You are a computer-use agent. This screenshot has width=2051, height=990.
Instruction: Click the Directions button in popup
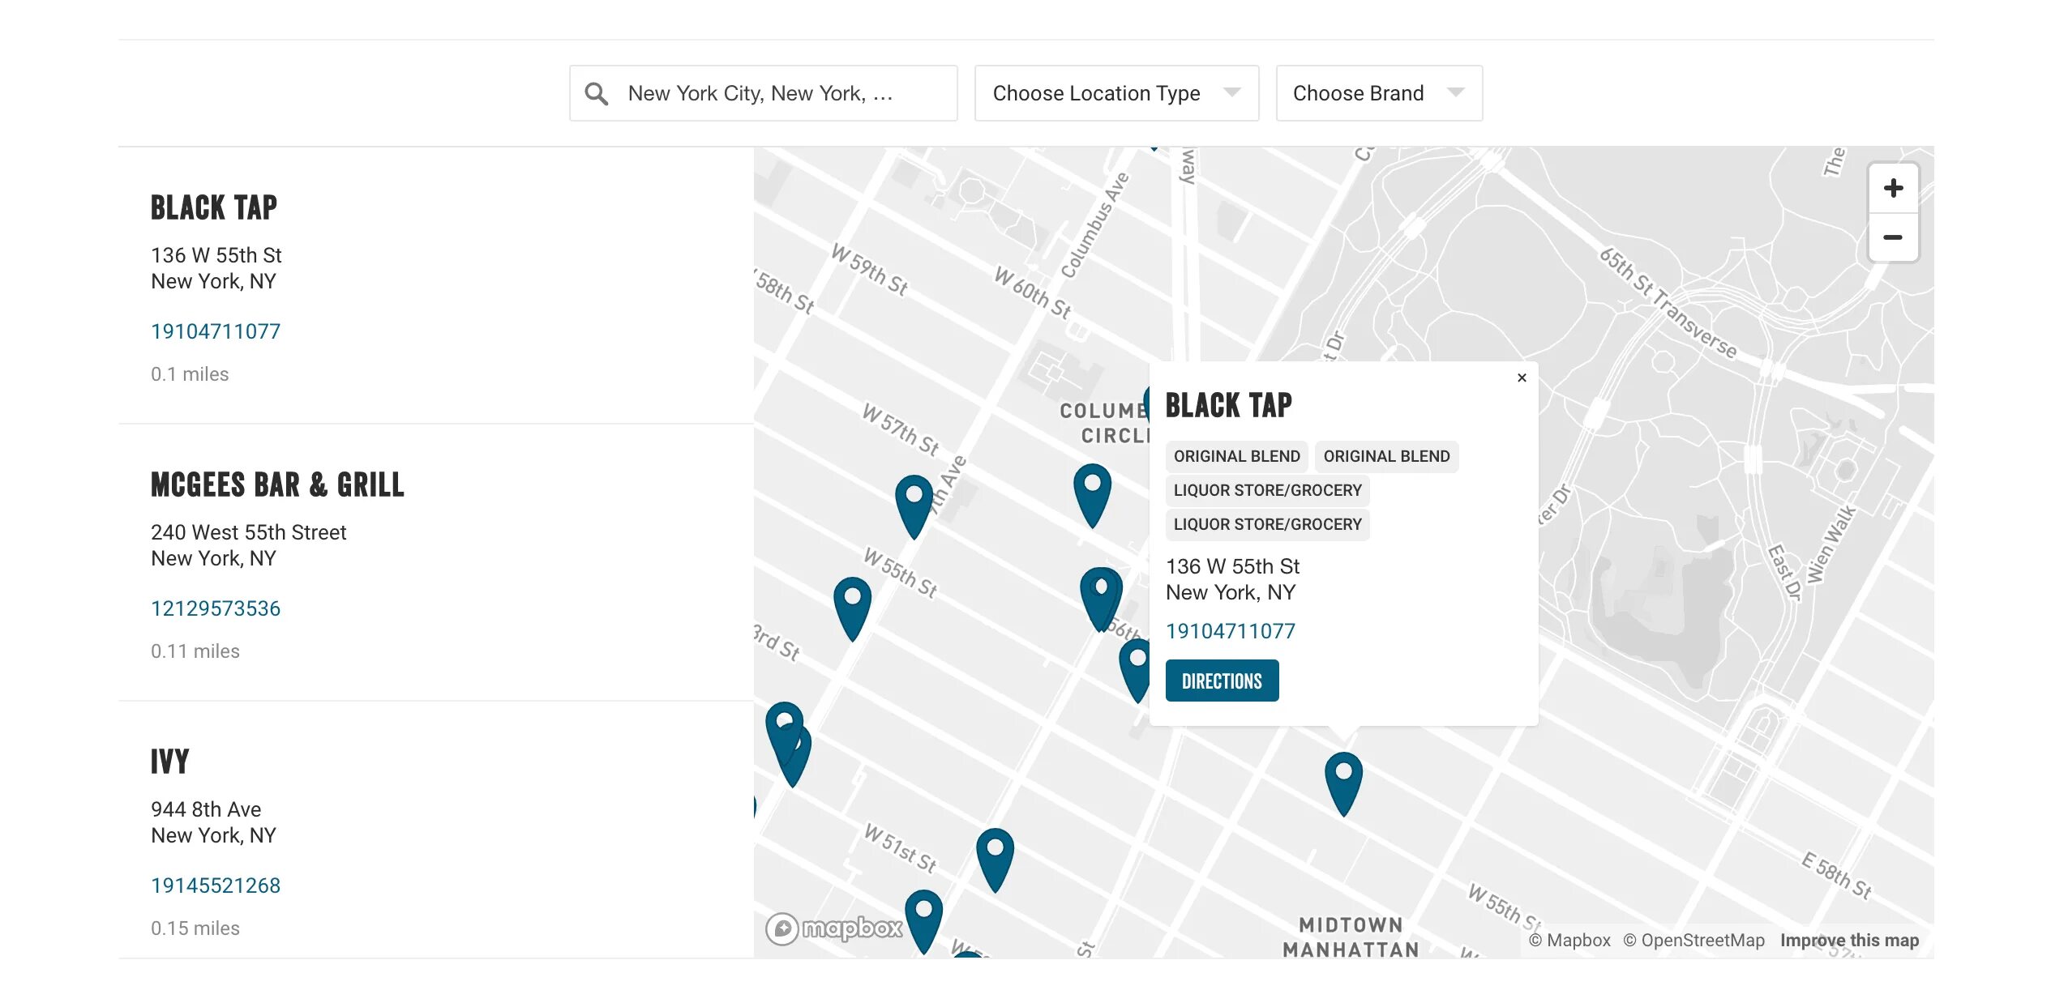[x=1221, y=681]
